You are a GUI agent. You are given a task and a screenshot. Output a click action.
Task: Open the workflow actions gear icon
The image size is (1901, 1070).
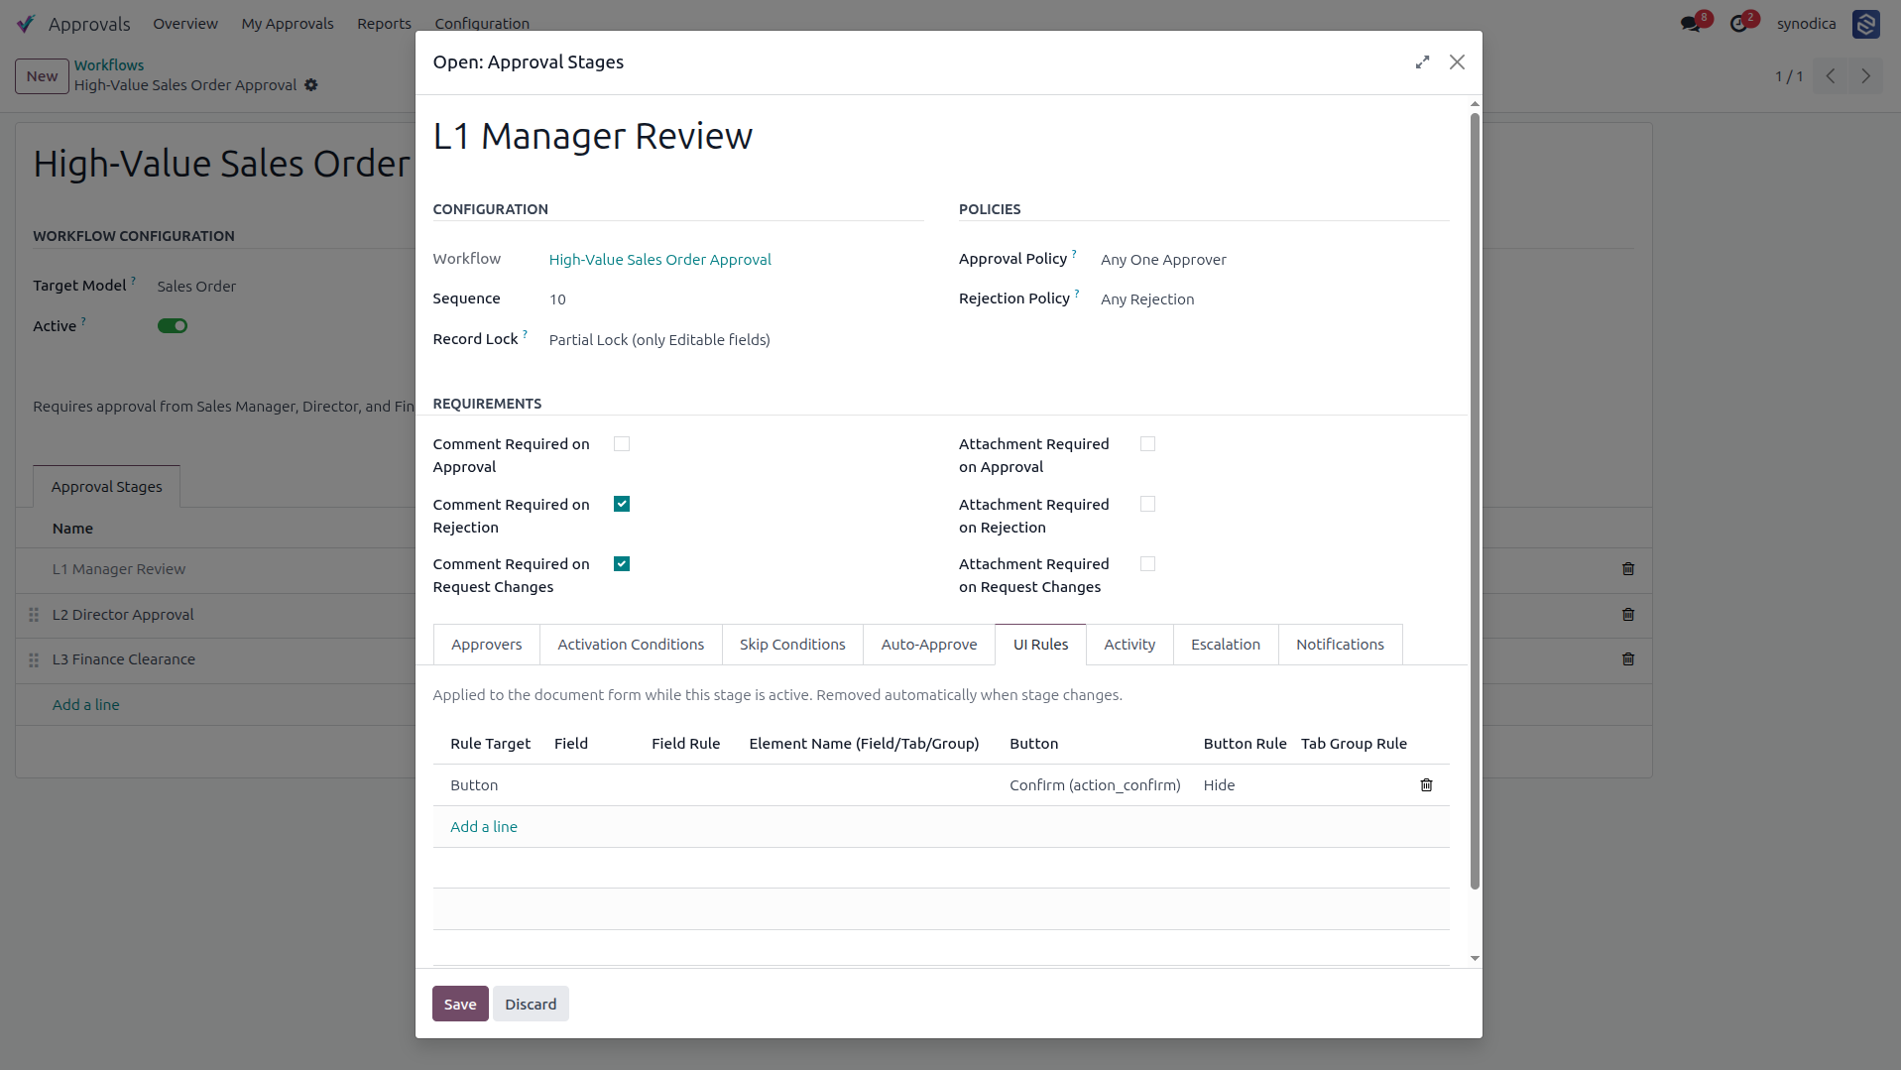tap(311, 85)
